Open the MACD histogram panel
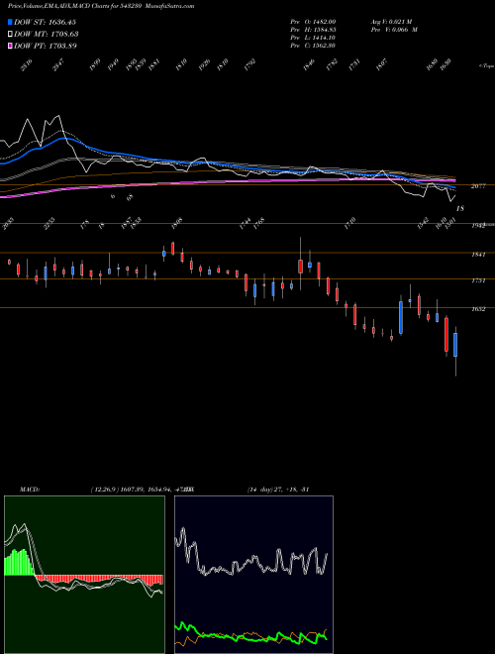Image resolution: width=495 pixels, height=654 pixels. pos(84,575)
